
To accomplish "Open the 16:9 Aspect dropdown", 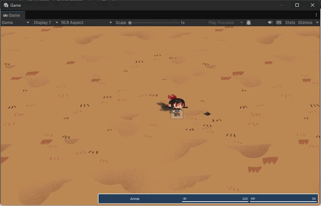I will pyautogui.click(x=86, y=23).
